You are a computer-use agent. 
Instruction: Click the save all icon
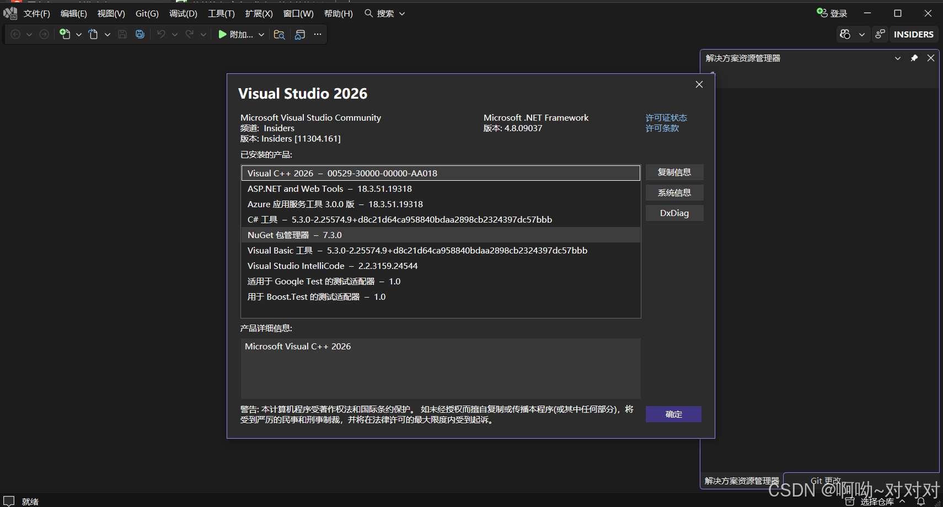pyautogui.click(x=140, y=34)
